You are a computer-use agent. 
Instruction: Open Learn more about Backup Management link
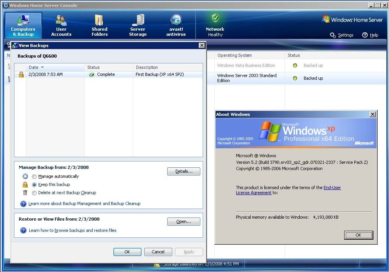coord(84,204)
